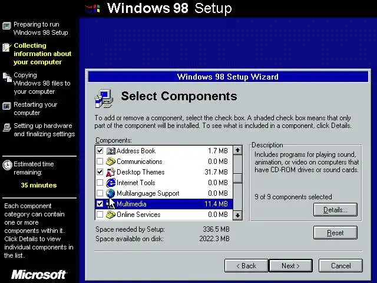
Task: Click the Address Book component icon
Action: 111,151
